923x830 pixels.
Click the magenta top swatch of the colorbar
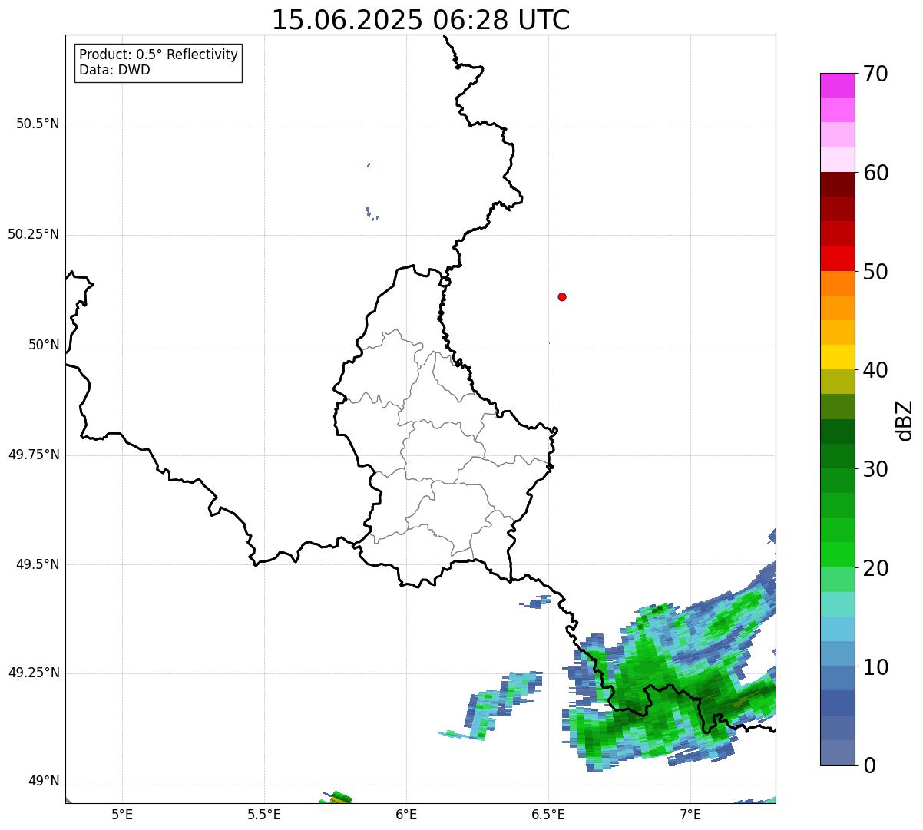(x=837, y=85)
